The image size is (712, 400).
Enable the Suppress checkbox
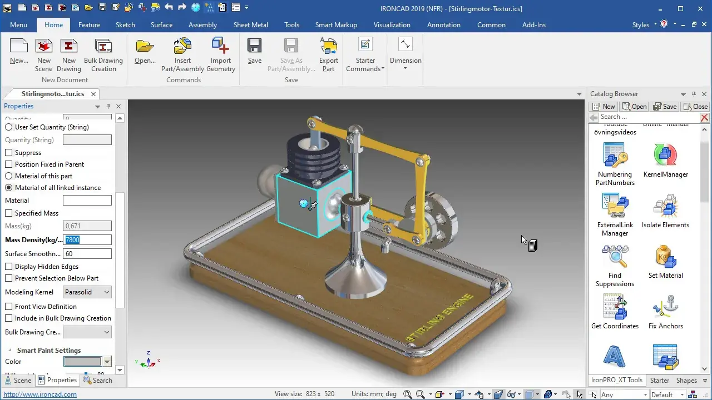(x=9, y=153)
